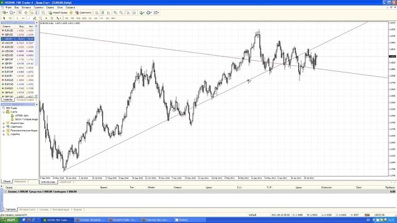397x223 pixels.
Task: Expand the Советники tree node
Action: (4, 126)
